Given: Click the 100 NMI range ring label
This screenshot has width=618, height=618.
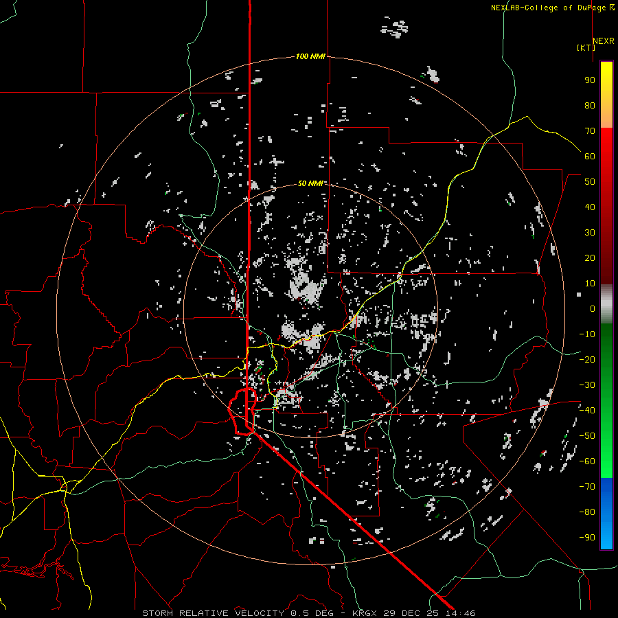Looking at the screenshot, I should [310, 57].
